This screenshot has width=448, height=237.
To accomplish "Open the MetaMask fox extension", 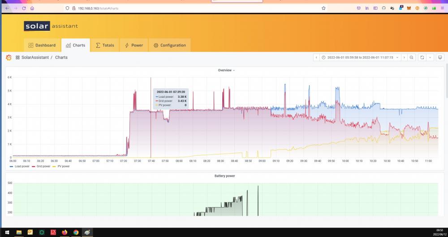I will pyautogui.click(x=409, y=8).
